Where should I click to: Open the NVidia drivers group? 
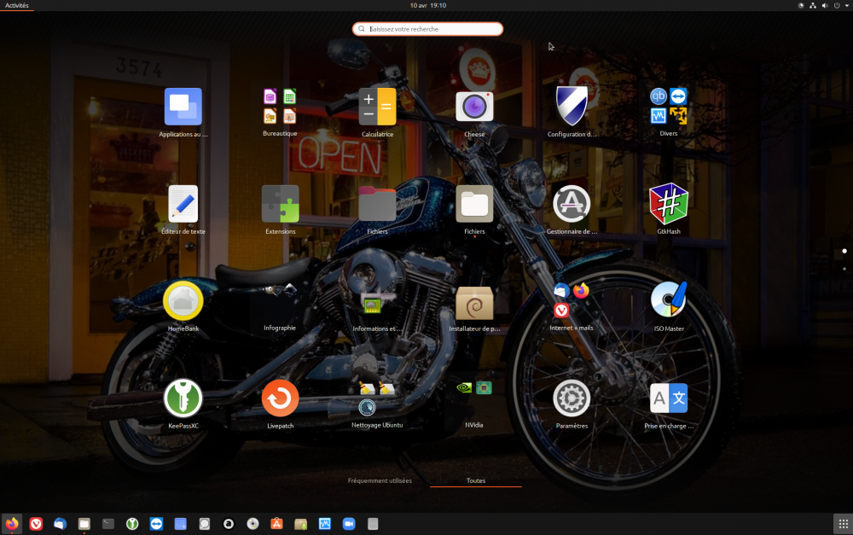(474, 391)
